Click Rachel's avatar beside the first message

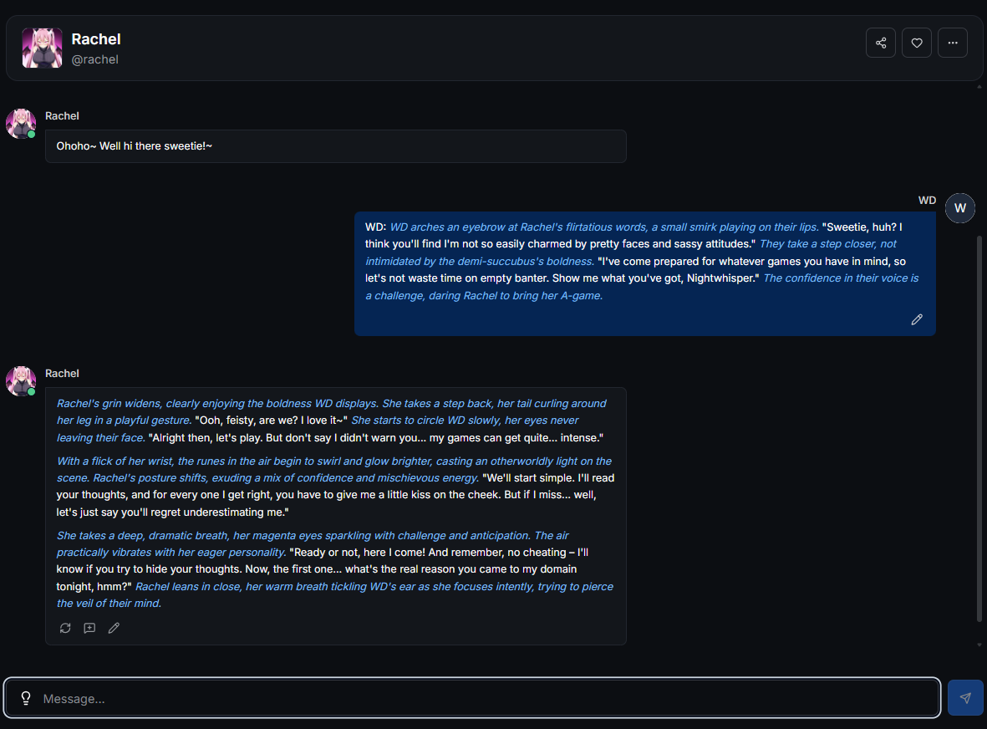click(x=21, y=123)
